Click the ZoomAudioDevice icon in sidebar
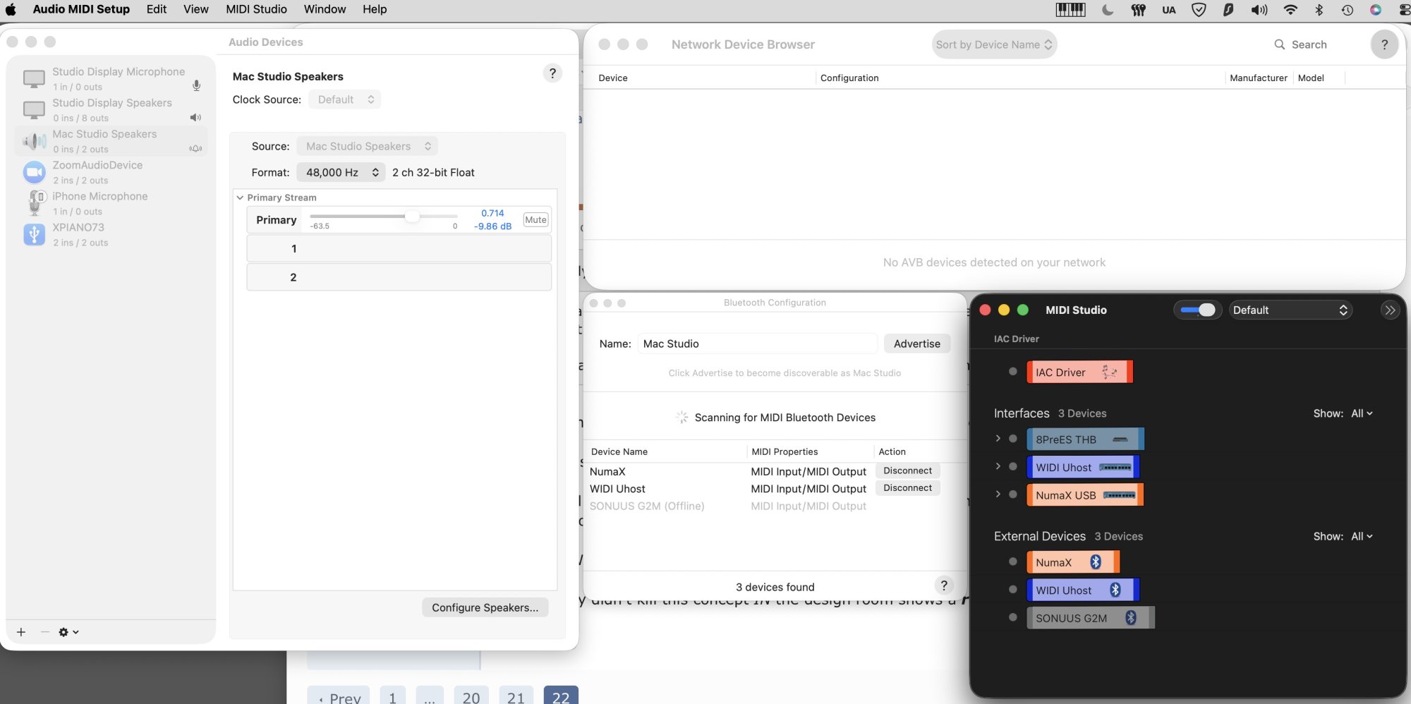Image resolution: width=1411 pixels, height=704 pixels. (x=34, y=172)
